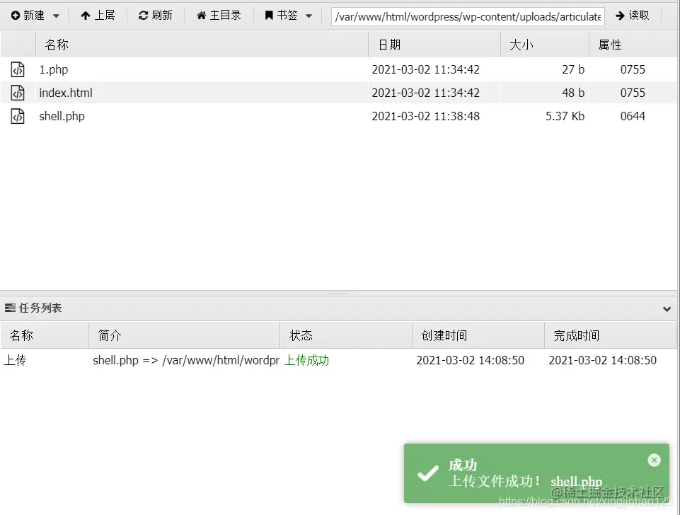680x515 pixels.
Task: Click the 上传成功 status text
Action: click(306, 360)
